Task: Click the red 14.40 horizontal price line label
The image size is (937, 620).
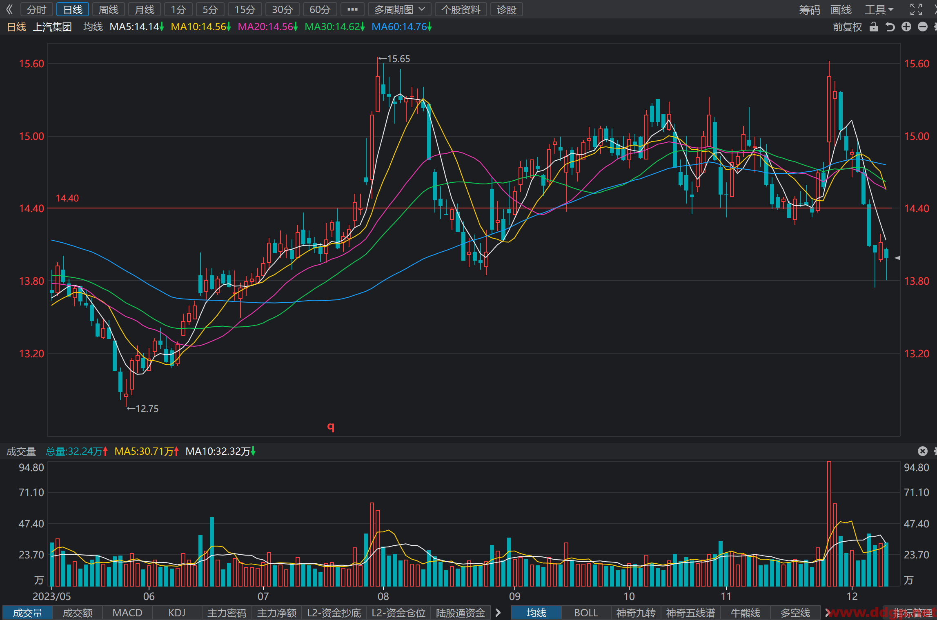Action: coord(67,198)
